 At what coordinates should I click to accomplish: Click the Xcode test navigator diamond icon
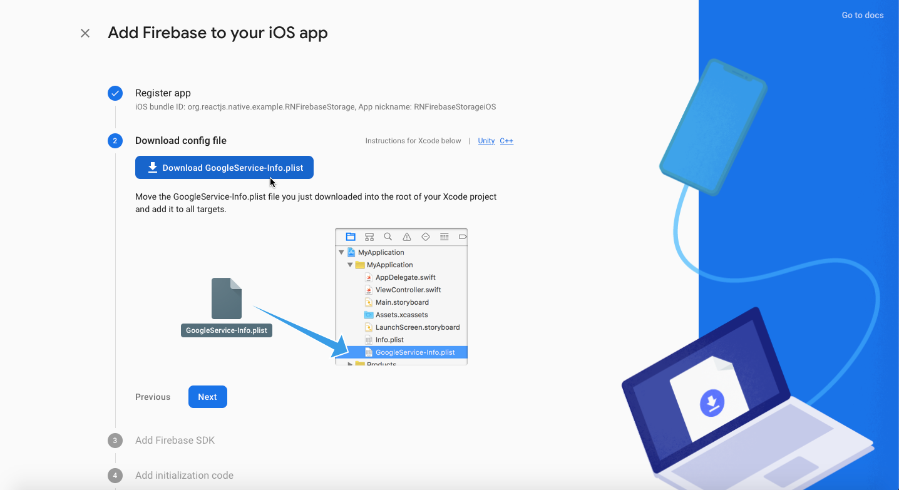pyautogui.click(x=426, y=237)
